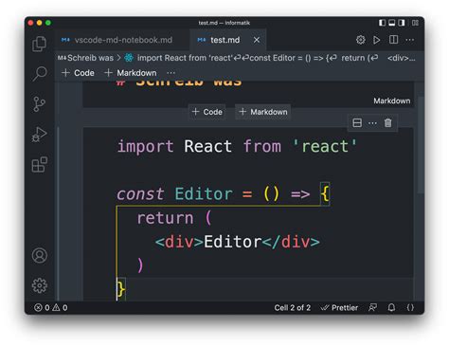Image resolution: width=449 pixels, height=347 pixels.
Task: Switch to vscode-md-notebook.md tab
Action: (x=123, y=40)
